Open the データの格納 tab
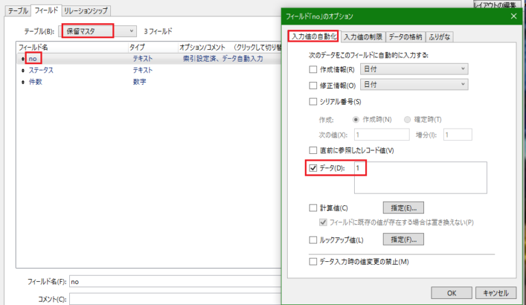The width and height of the screenshot is (526, 305). pyautogui.click(x=405, y=37)
